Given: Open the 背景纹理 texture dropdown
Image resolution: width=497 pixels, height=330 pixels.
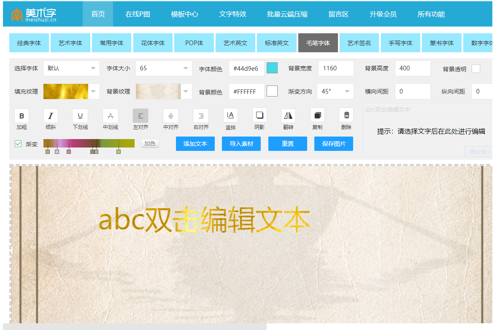Looking at the screenshot, I should click(x=164, y=91).
